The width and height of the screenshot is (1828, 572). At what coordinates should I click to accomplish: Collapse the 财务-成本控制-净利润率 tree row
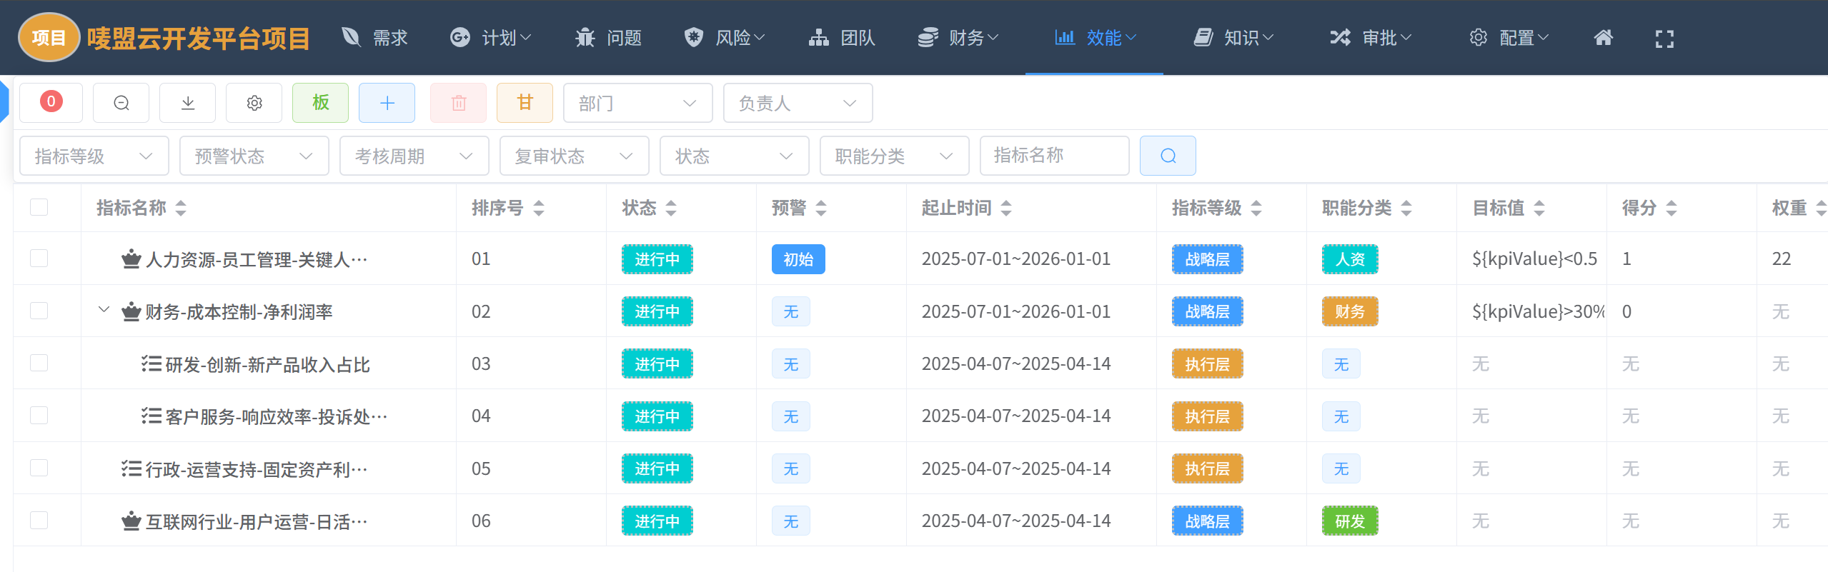[x=104, y=310]
